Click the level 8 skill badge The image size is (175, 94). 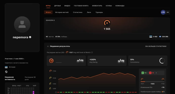[x=107, y=23]
